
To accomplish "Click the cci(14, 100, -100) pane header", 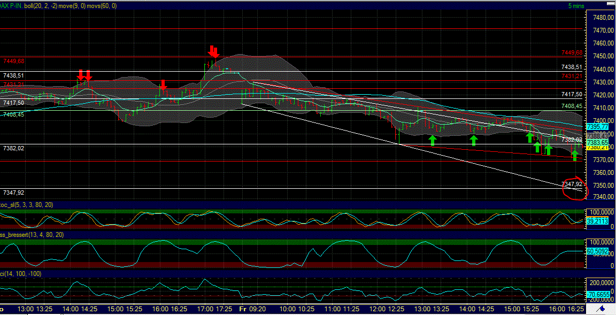I will pos(20,274).
